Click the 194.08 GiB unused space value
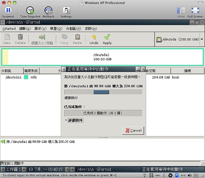The width and height of the screenshot is (205, 178). point(161,77)
